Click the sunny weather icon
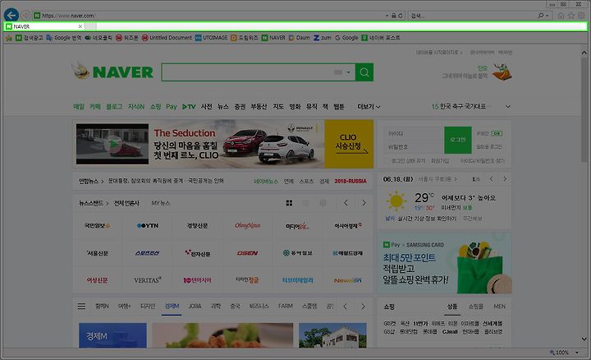591x360 pixels. (x=396, y=201)
